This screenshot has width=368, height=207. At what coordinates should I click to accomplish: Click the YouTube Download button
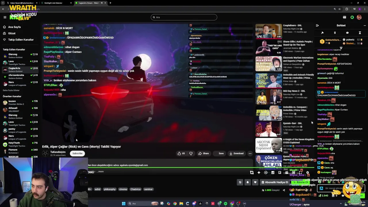coord(236,154)
